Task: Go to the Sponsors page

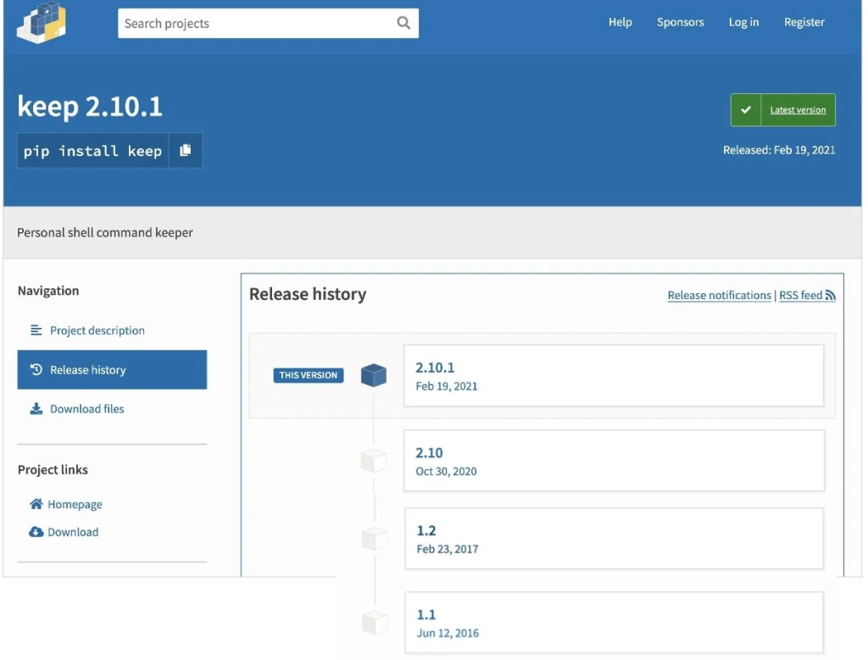Action: 680,22
